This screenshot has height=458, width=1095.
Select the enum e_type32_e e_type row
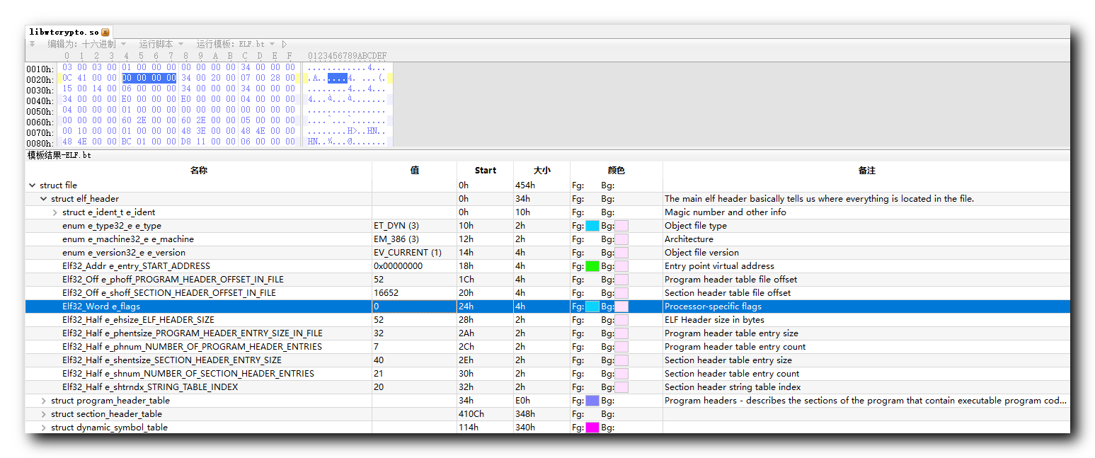[548, 226]
